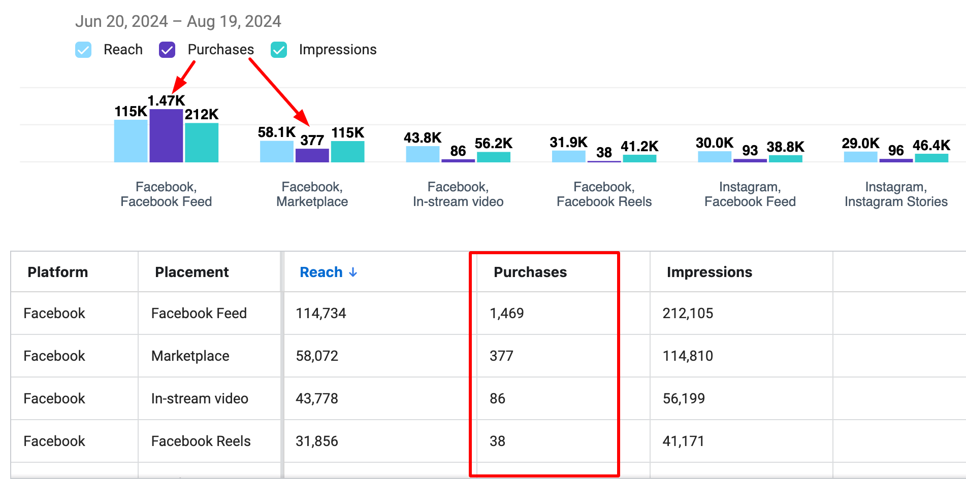Click the '29.0K' bar label
The image size is (966, 479).
coord(860,144)
